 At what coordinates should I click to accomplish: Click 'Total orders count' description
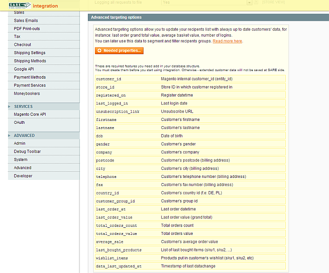(x=177, y=225)
